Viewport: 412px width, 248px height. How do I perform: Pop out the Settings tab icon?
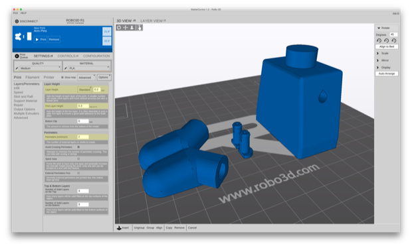52,56
